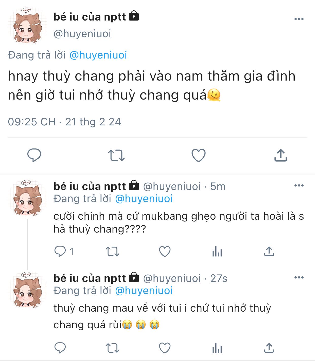Open three-dot menu on the 27s tweet
Image resolution: width=315 pixels, height=361 pixels.
pyautogui.click(x=299, y=278)
